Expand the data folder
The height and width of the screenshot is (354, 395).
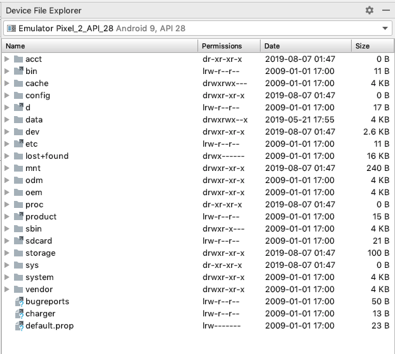[7, 119]
